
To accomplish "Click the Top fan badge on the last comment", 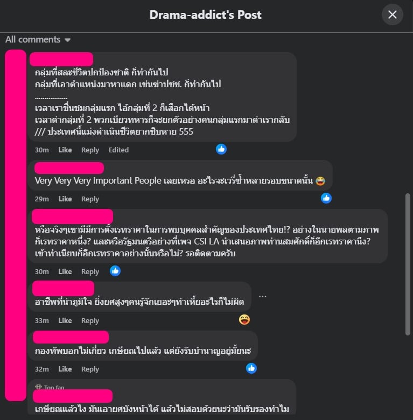I will tap(50, 387).
